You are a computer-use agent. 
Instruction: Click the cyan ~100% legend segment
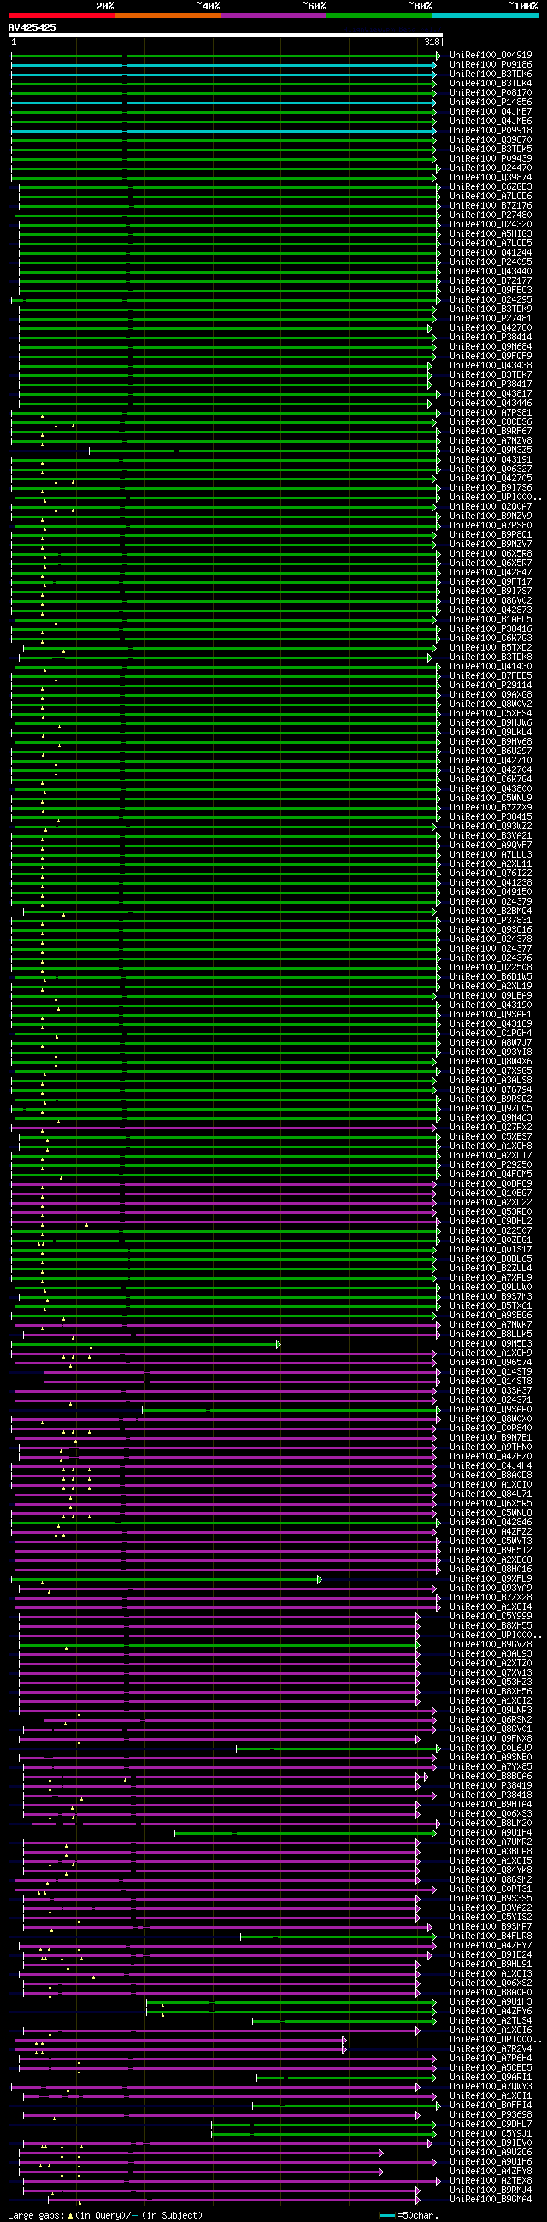485,15
